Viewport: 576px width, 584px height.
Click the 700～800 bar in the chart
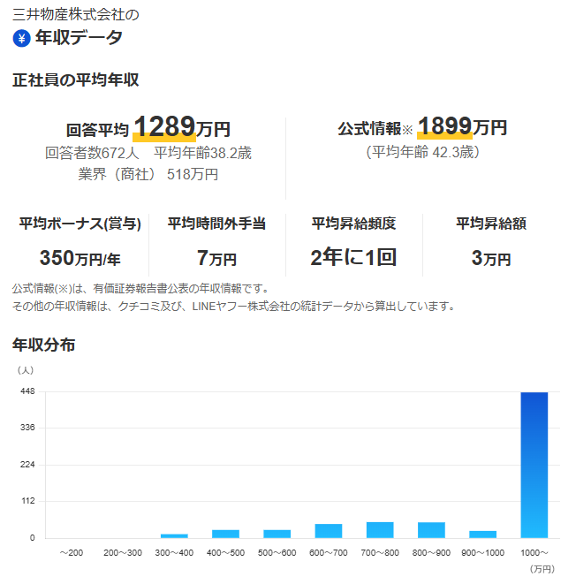(x=380, y=530)
